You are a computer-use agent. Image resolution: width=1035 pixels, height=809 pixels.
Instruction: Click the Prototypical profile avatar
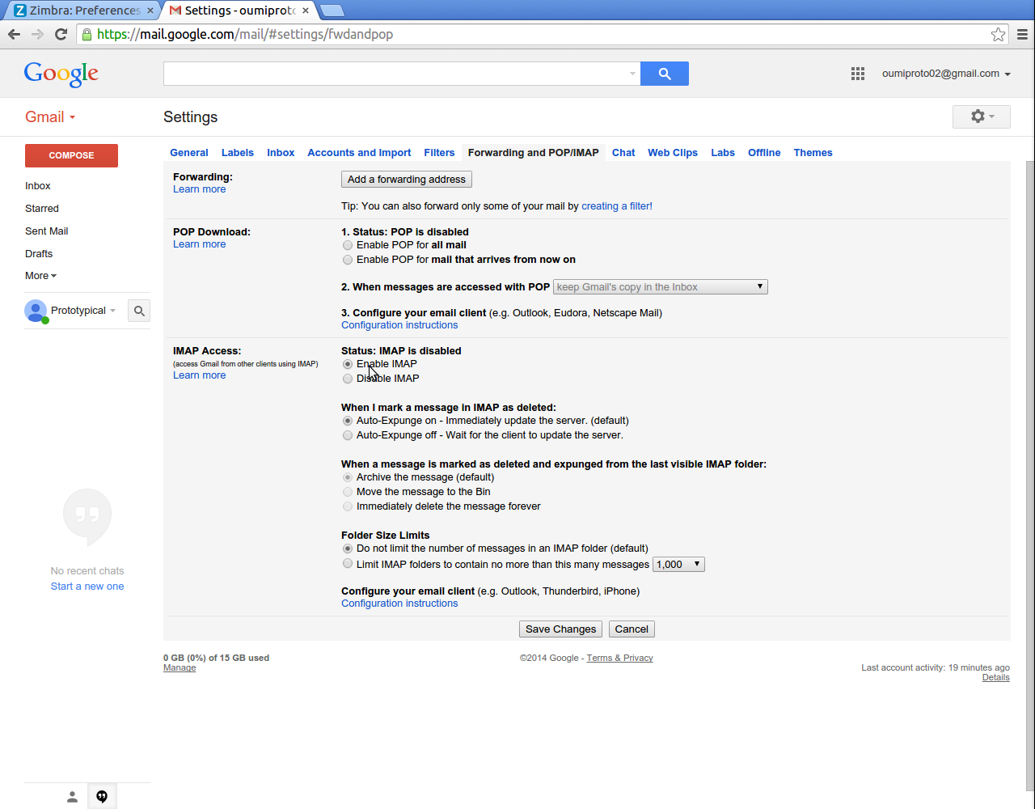(36, 311)
